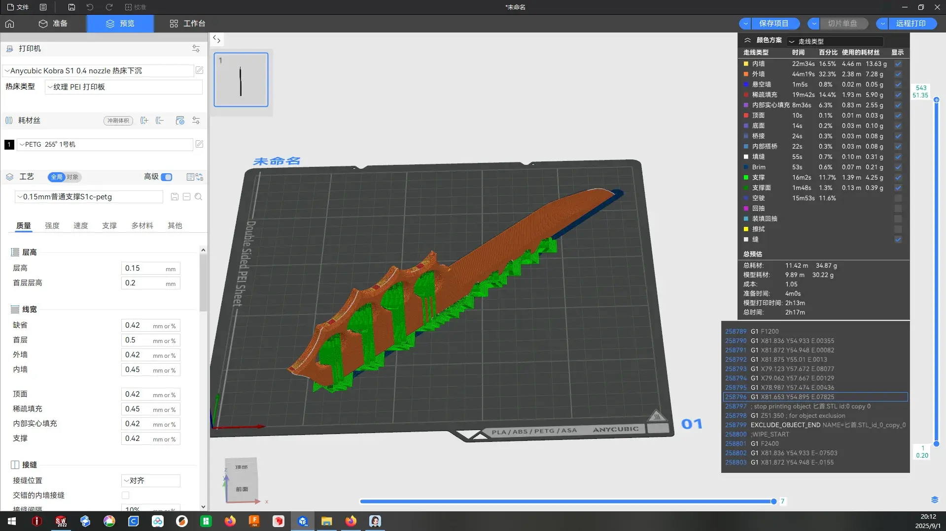Open 接缝位置 dropdown showing 对齐
Screen dimensions: 946x531
pos(150,481)
